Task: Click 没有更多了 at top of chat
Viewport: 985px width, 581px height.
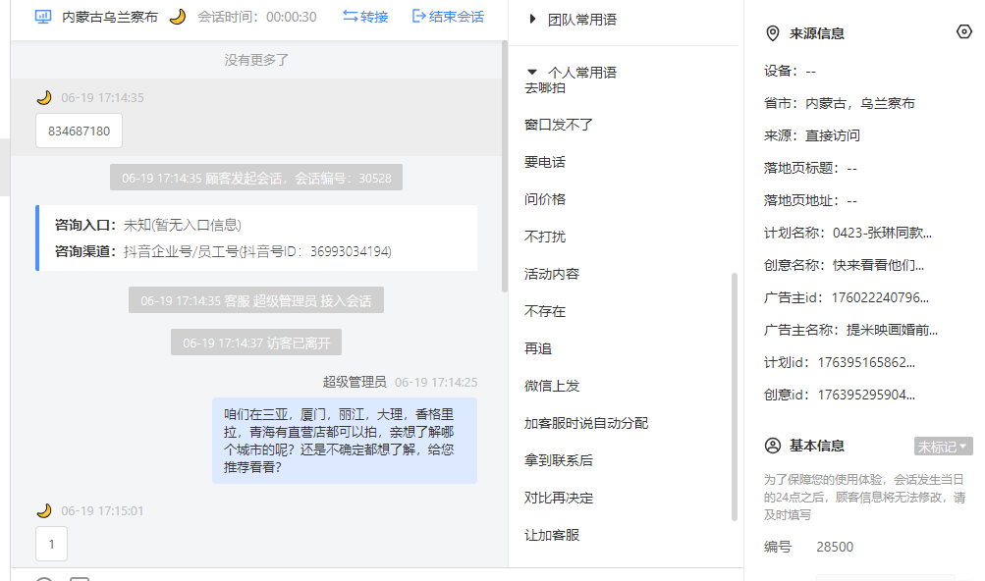Action: point(256,60)
